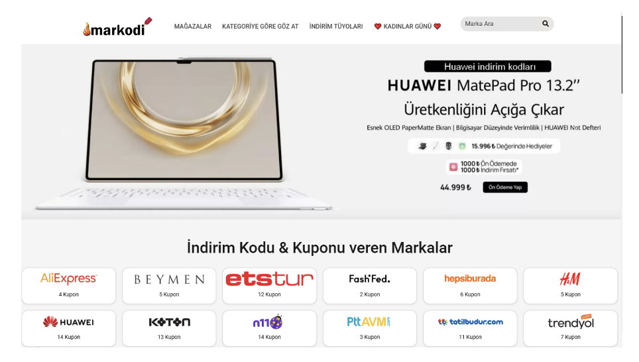The height and width of the screenshot is (362, 639).
Task: Expand KATEGORİYE GÖRE GÖZ AT menu
Action: (x=260, y=27)
